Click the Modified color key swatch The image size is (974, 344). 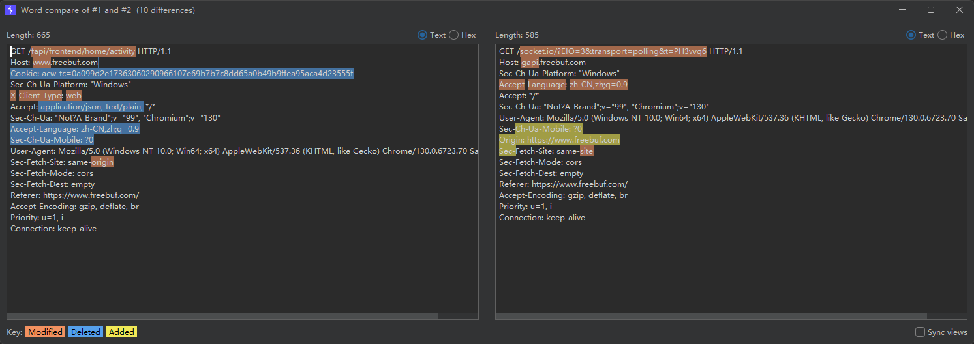click(45, 332)
